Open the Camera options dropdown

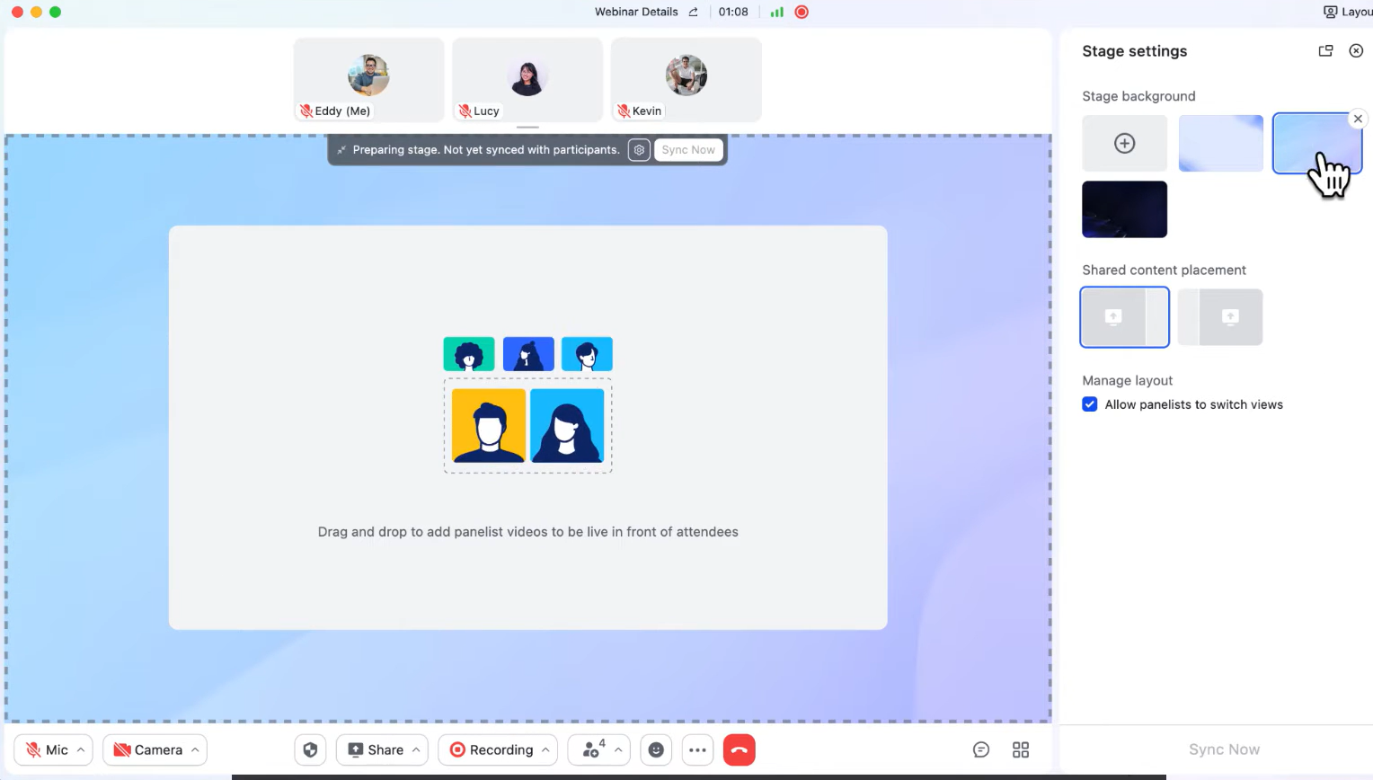coord(194,749)
